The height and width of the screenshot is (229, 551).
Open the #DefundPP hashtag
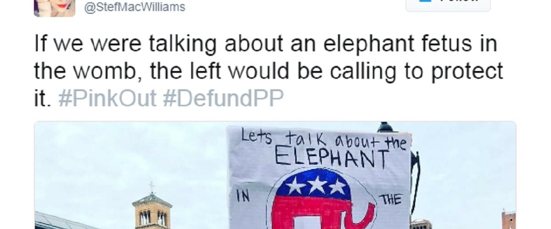pos(224,98)
